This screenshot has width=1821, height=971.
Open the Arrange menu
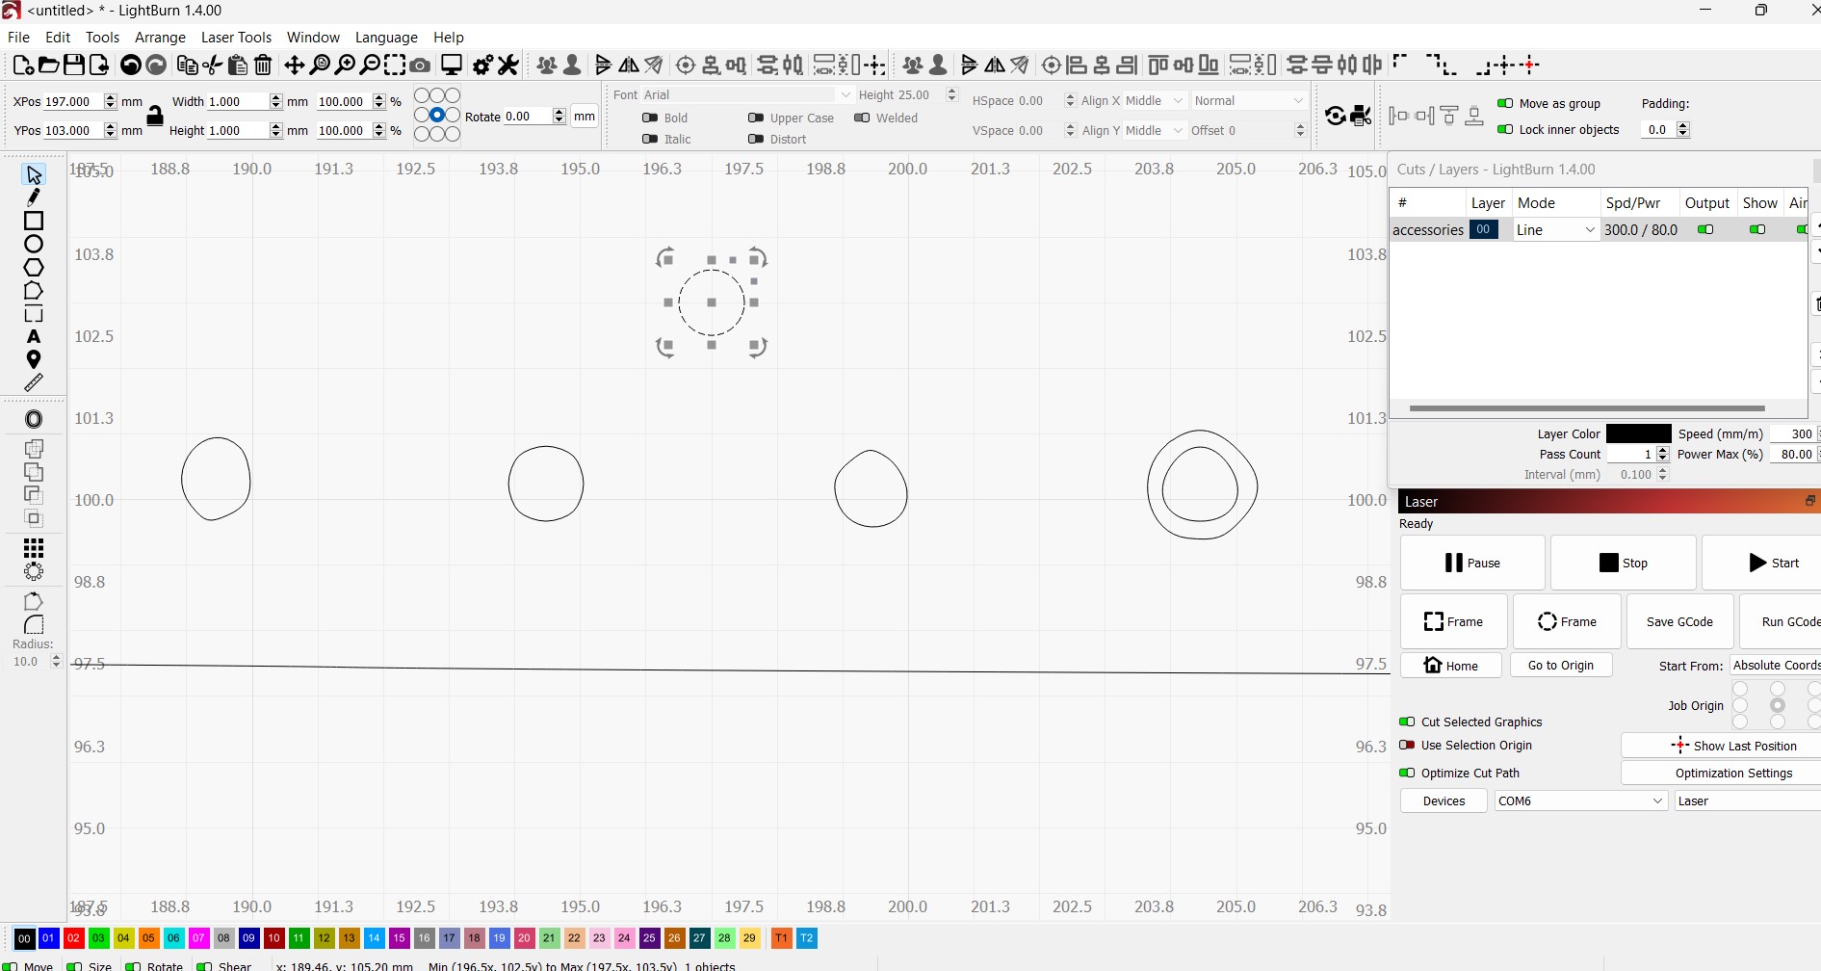click(160, 37)
